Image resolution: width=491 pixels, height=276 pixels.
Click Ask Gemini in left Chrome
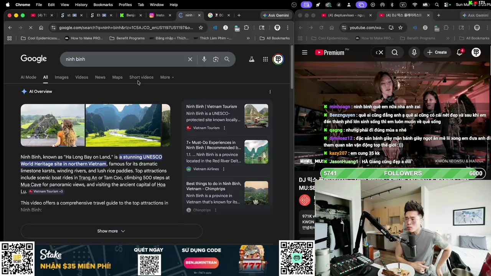point(275,15)
